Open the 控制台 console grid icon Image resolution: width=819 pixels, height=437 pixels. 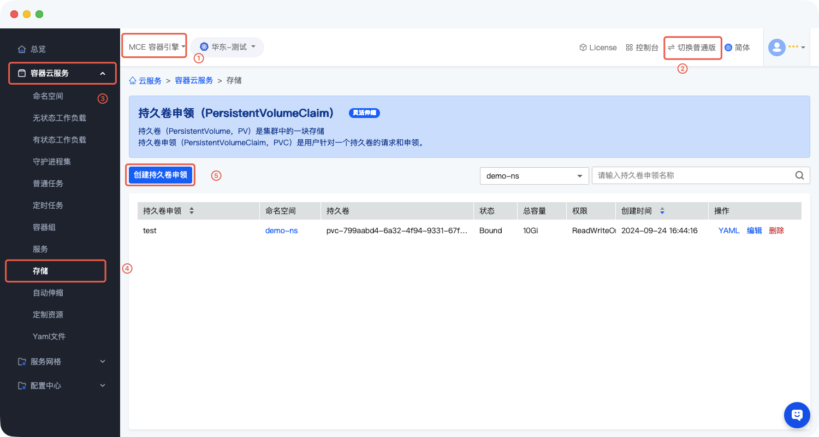coord(629,48)
